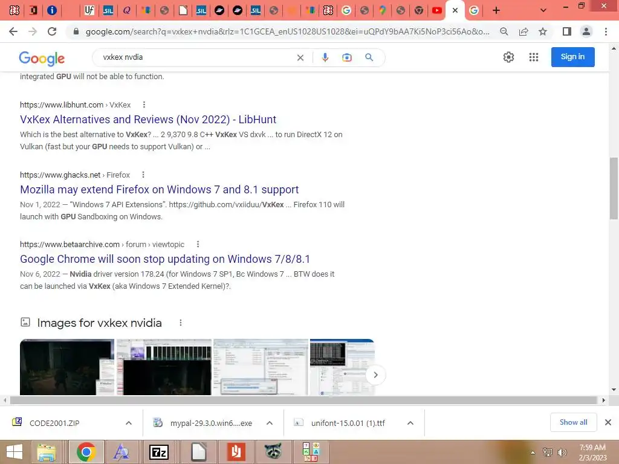This screenshot has height=464, width=619.
Task: Open VxKex Alternatives and Reviews LibHunt link
Action: coord(148,120)
